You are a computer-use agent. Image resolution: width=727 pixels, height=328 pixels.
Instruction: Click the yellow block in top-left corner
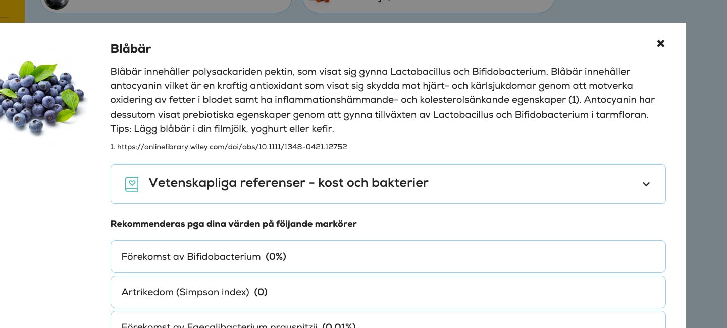pos(12,11)
